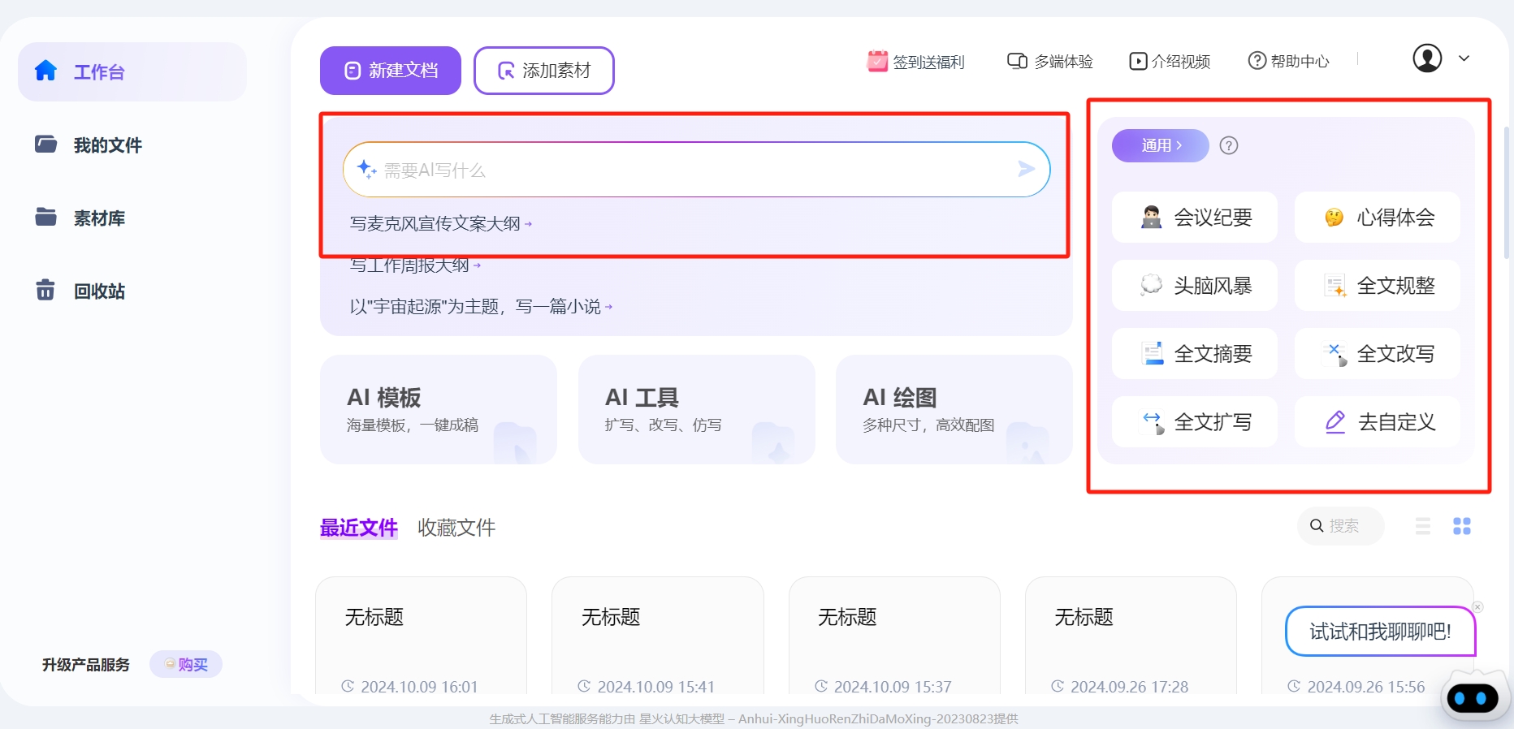
Task: Open the AI 工具 card
Action: coord(697,409)
